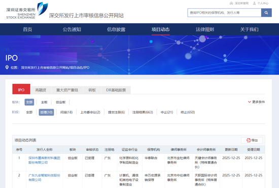Switch to the 转板 tab
Screen dimensions: 279x188
(92, 90)
